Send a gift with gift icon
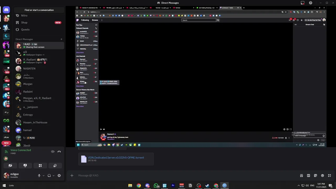Image resolution: width=336 pixels, height=189 pixels. 301,176
